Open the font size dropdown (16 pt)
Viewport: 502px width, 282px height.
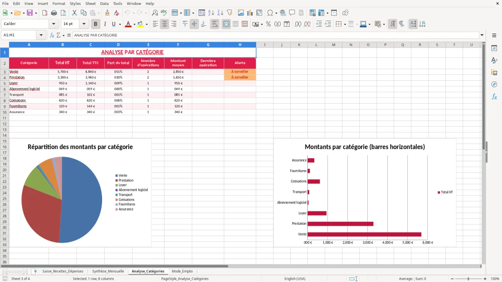coord(84,24)
